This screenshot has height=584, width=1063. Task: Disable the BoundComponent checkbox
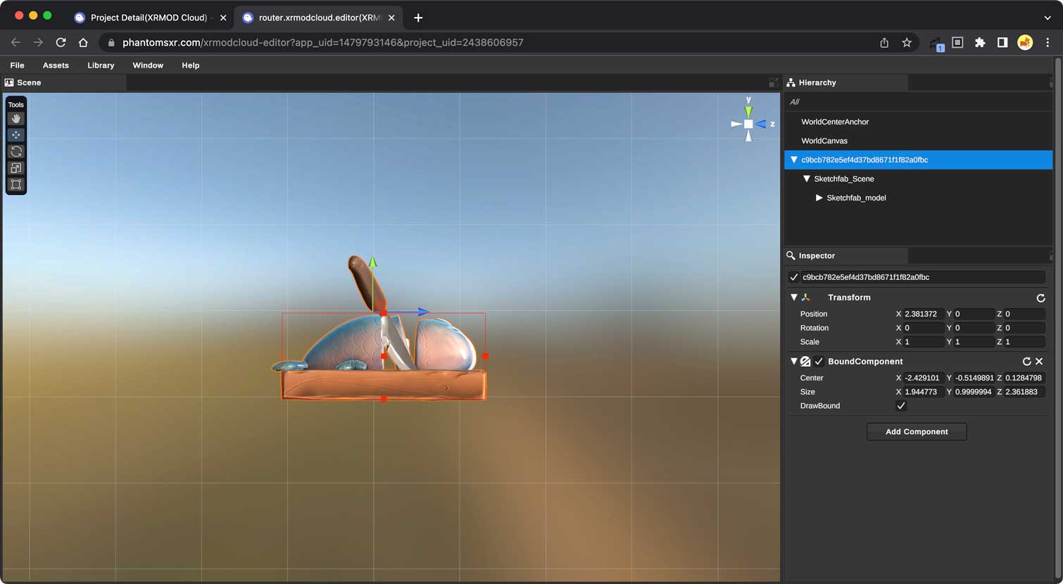(819, 362)
